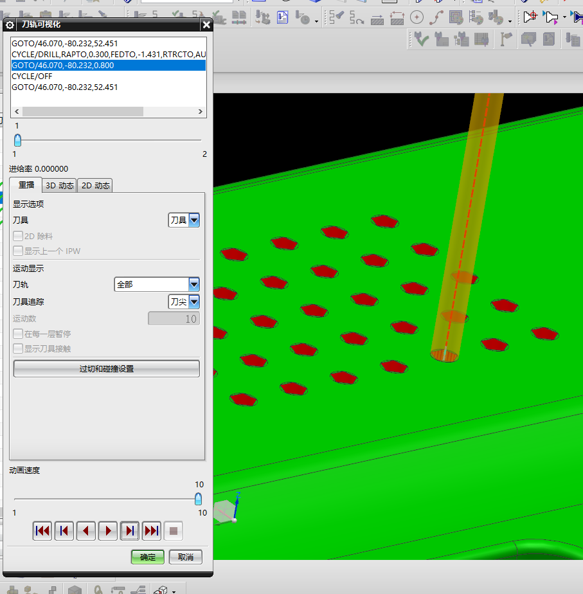
Task: Confirm with the 确定 button
Action: click(148, 557)
